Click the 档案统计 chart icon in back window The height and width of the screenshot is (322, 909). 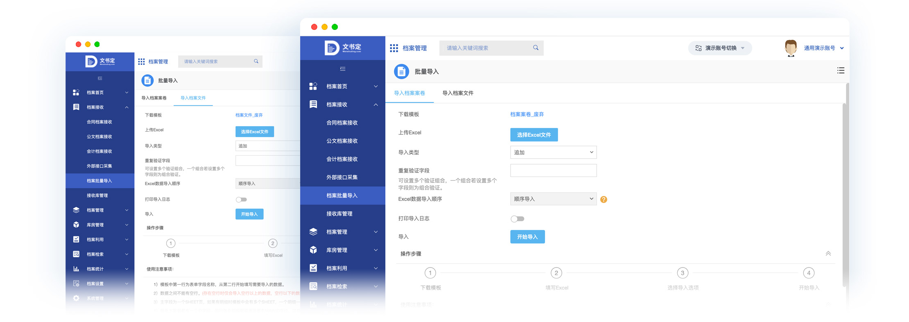pyautogui.click(x=76, y=269)
